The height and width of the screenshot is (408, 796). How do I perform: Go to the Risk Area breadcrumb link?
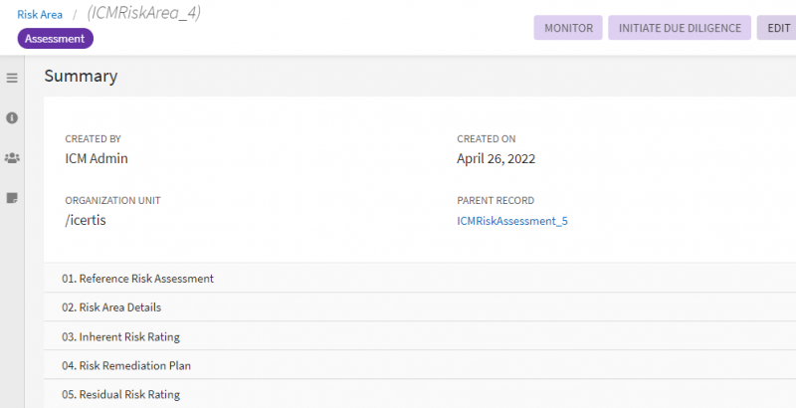pos(40,15)
